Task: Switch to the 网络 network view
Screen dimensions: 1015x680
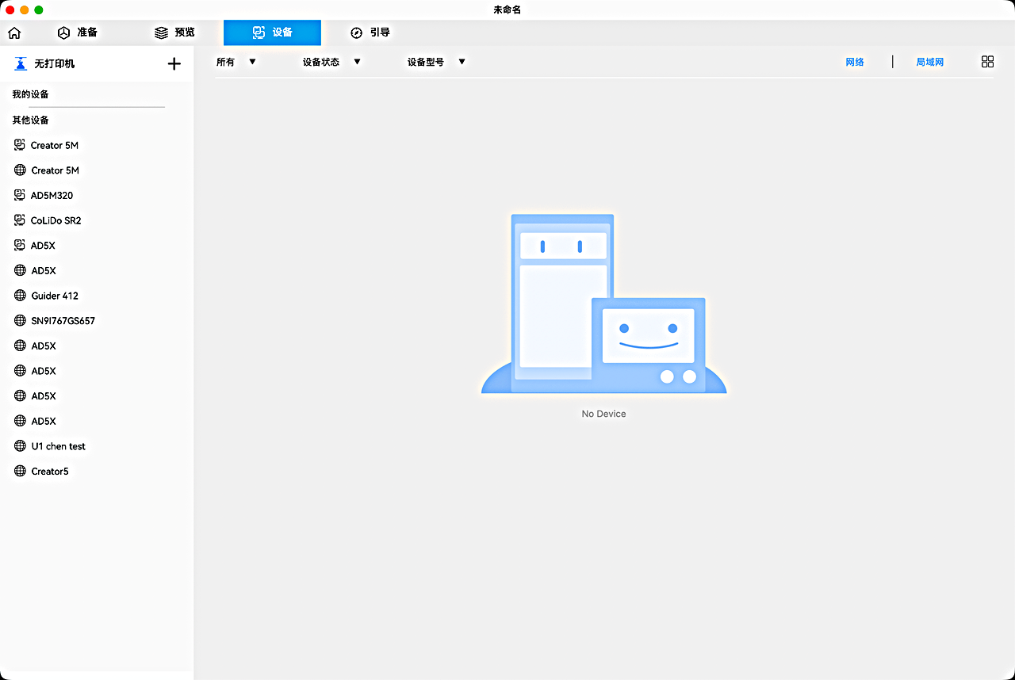Action: pos(855,62)
